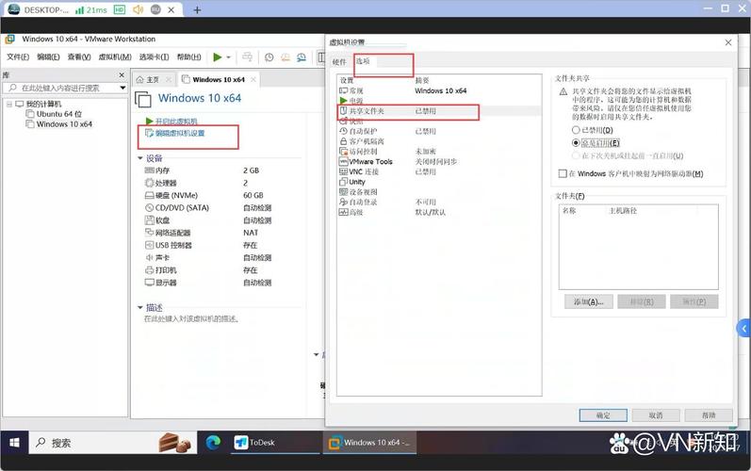This screenshot has width=751, height=471.
Task: Click the 编辑虚拟机设置 link
Action: tap(179, 133)
